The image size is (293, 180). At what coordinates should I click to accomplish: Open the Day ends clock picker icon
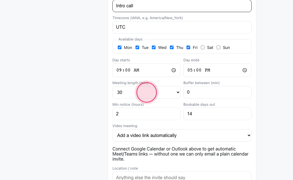pyautogui.click(x=245, y=70)
